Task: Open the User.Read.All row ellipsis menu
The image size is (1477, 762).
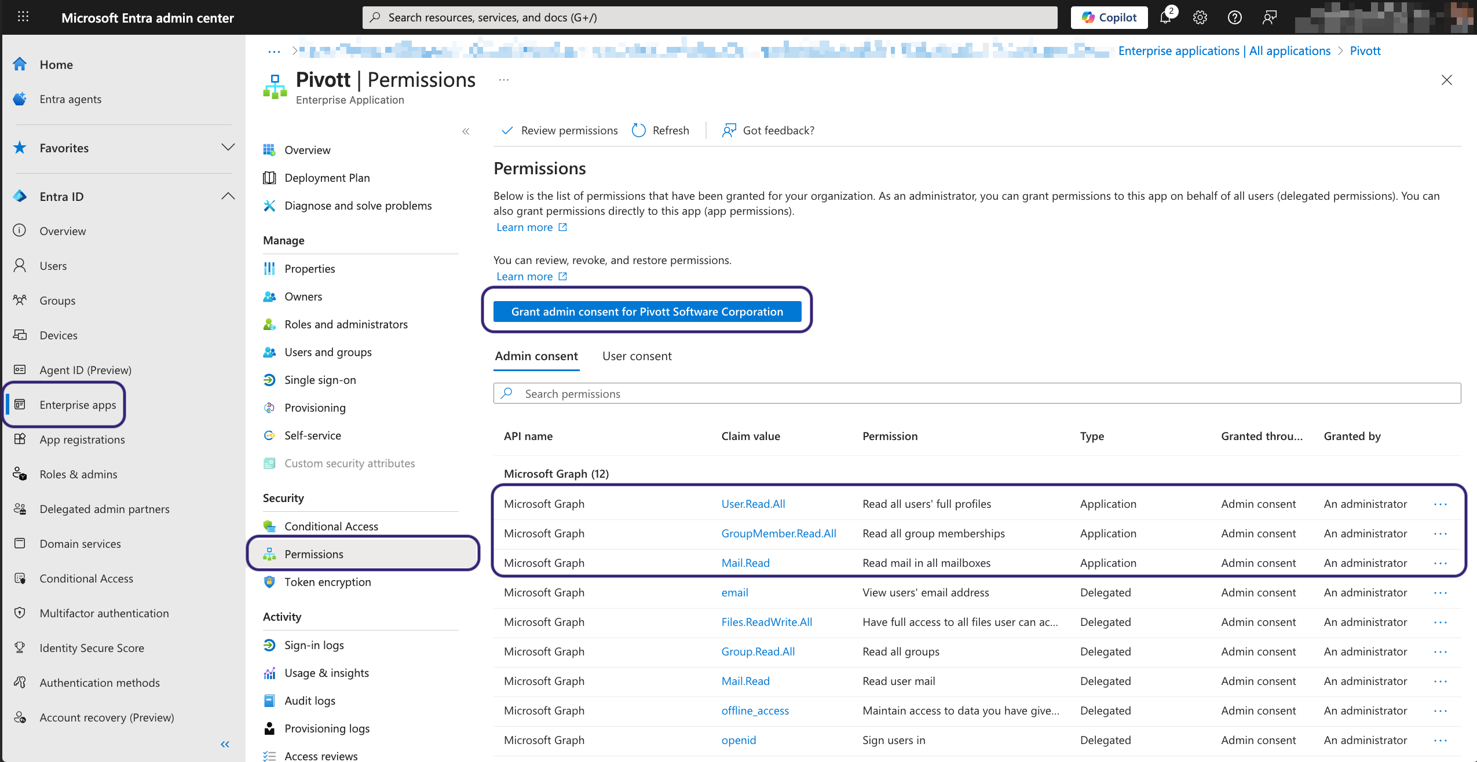Action: (x=1441, y=504)
